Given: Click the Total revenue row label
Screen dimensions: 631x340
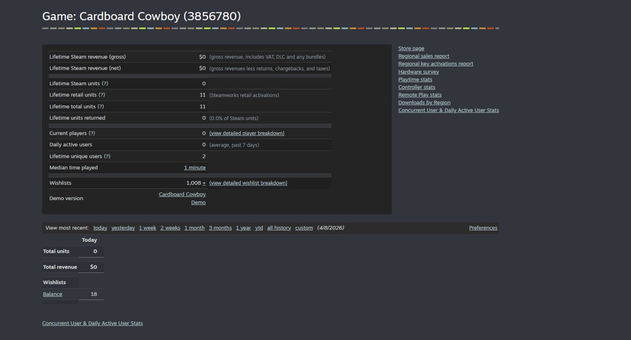Looking at the screenshot, I should click(60, 267).
